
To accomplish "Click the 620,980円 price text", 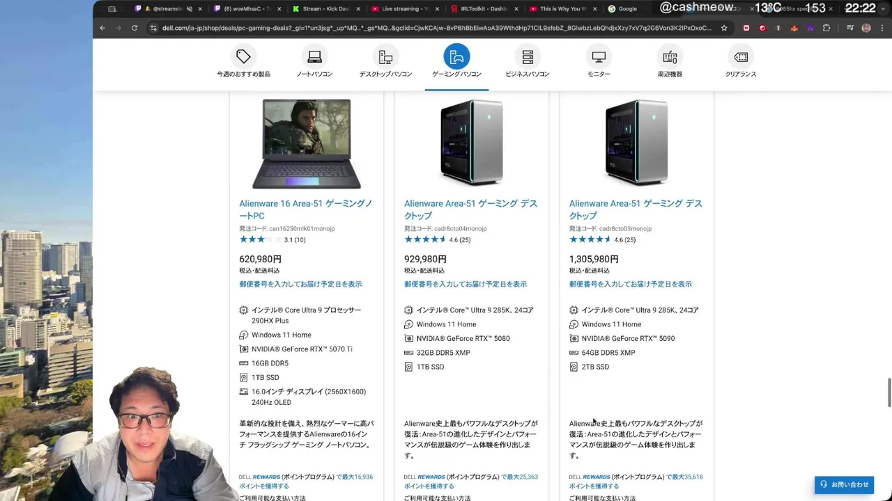I will pos(261,259).
